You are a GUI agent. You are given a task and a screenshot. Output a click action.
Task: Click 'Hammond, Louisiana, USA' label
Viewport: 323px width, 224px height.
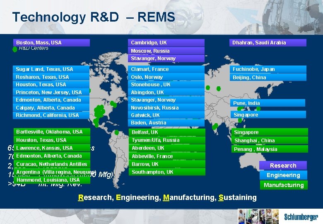[52, 180]
